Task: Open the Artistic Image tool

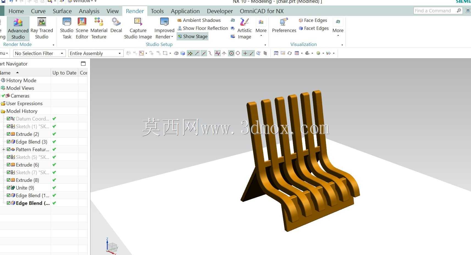Action: point(244,28)
